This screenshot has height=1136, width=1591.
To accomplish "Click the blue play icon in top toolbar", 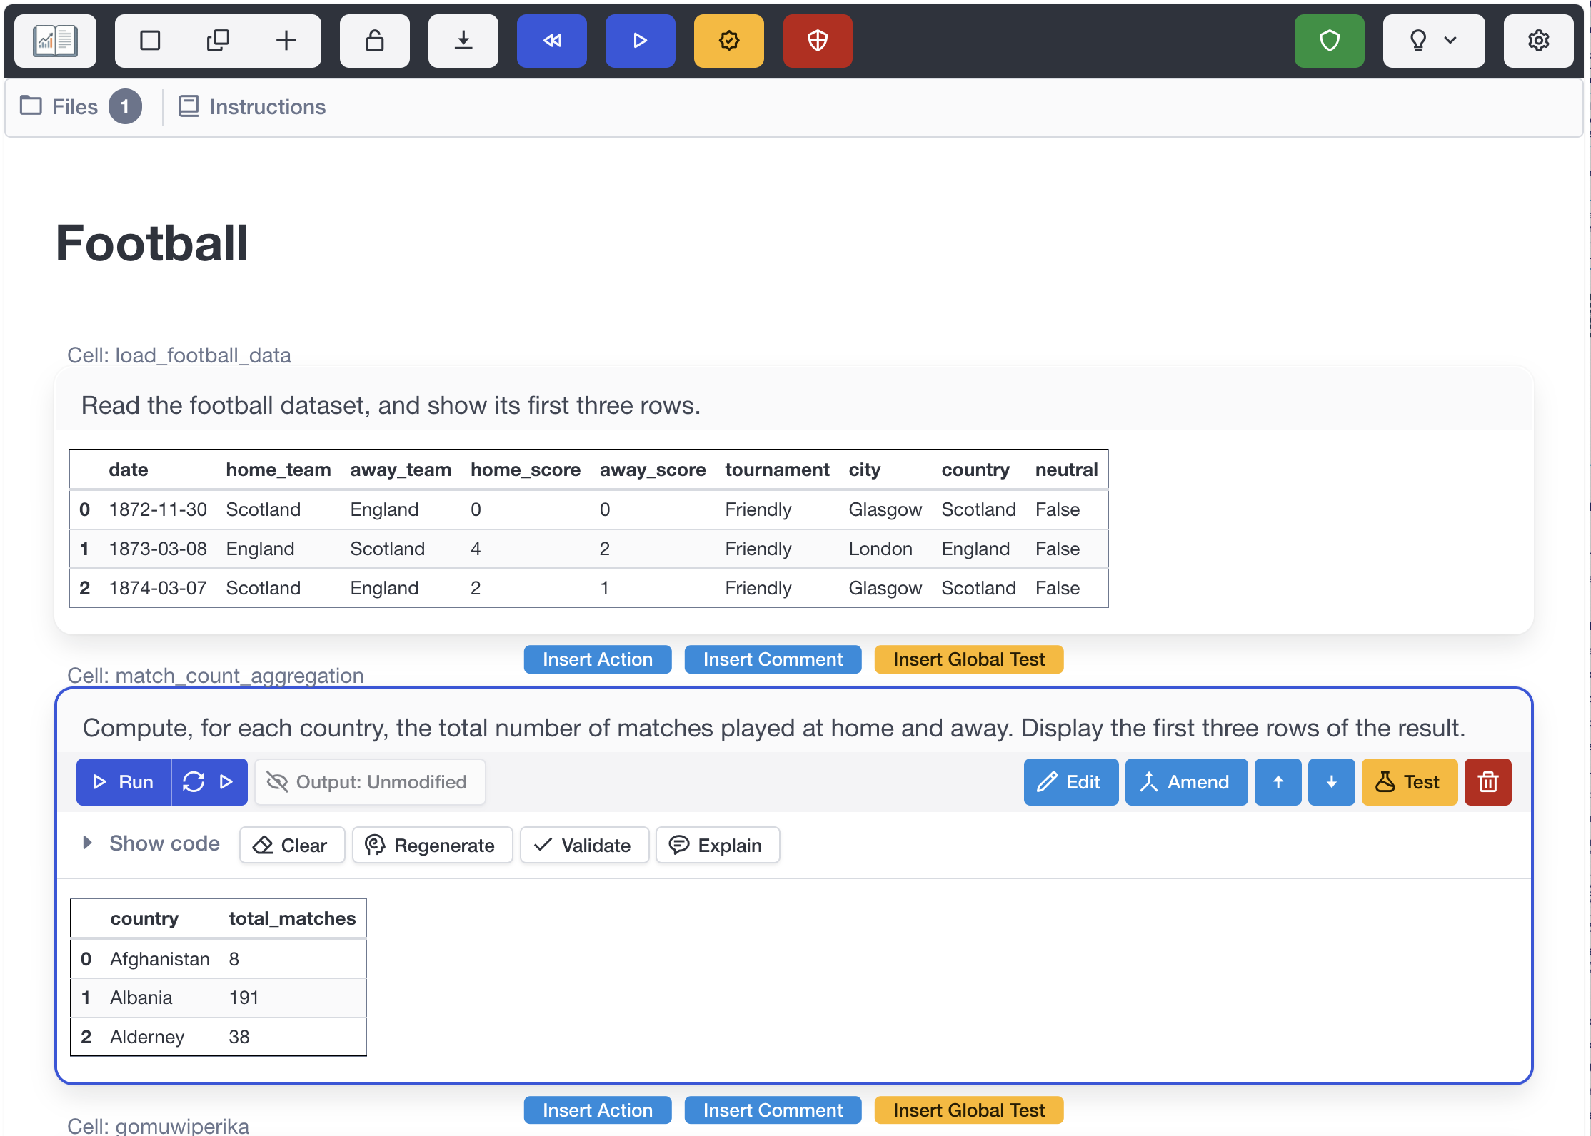I will pos(641,41).
